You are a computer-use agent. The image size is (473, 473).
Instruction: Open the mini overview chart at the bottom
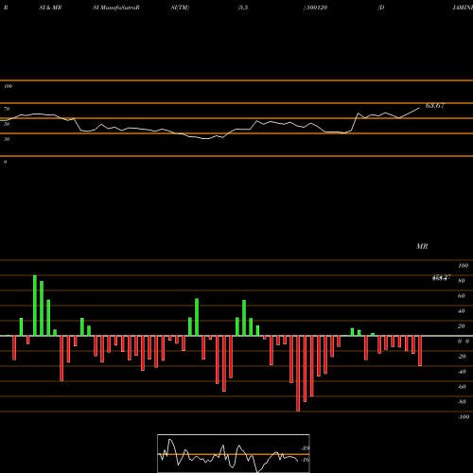tap(234, 453)
